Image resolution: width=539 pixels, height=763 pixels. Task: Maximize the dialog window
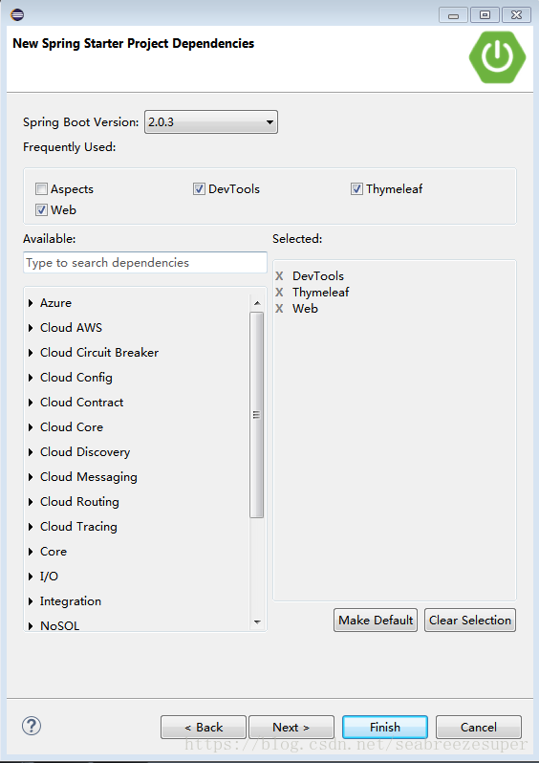(485, 15)
